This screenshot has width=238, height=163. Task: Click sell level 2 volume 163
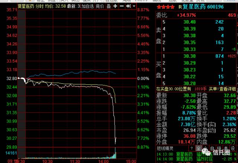pyautogui.click(x=220, y=42)
